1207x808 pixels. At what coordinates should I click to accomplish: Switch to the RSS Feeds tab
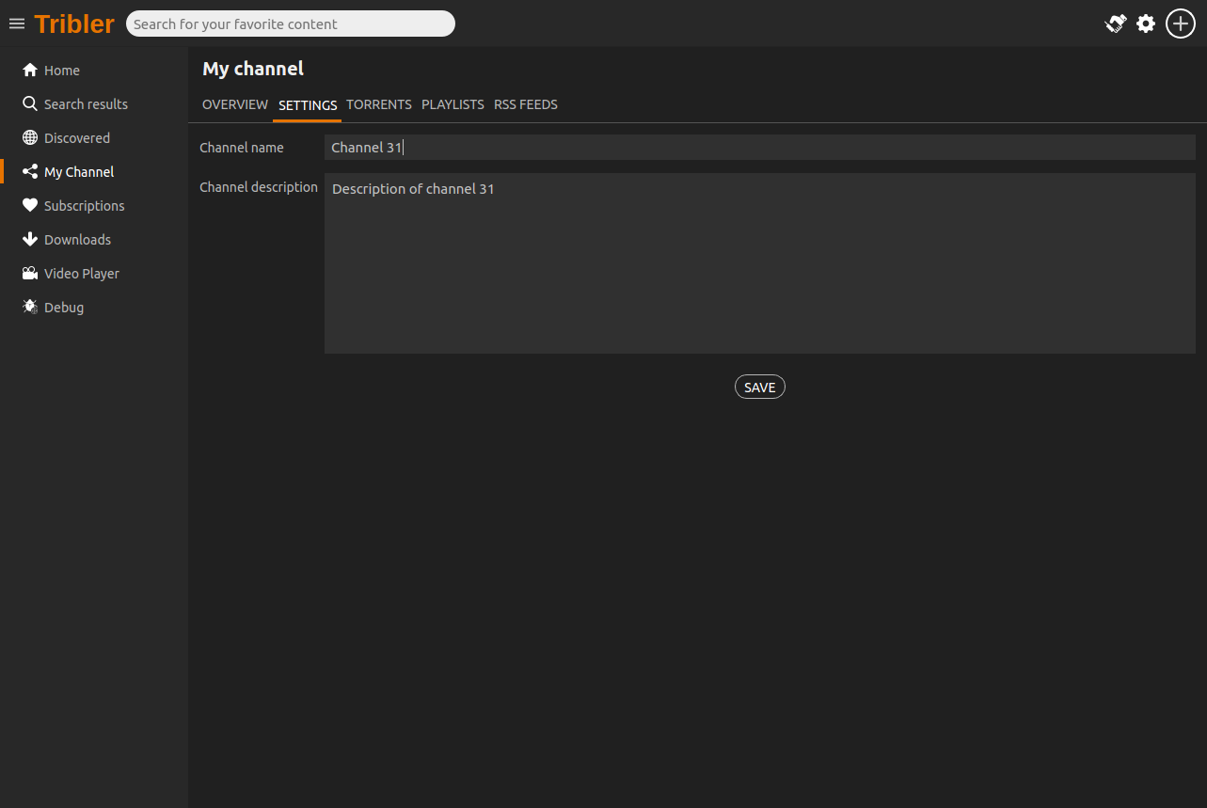(x=526, y=104)
